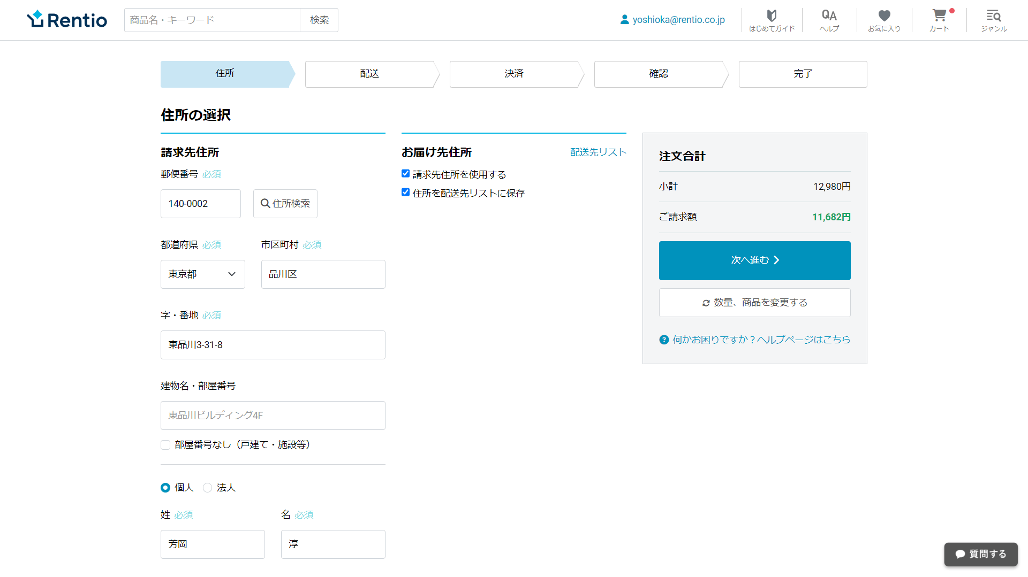
Task: Click yoshioka@rentio.co.jp account link
Action: point(678,20)
